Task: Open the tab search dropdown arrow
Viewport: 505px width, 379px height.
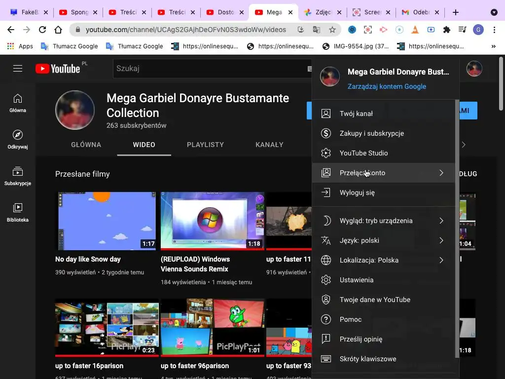Action: 494,12
